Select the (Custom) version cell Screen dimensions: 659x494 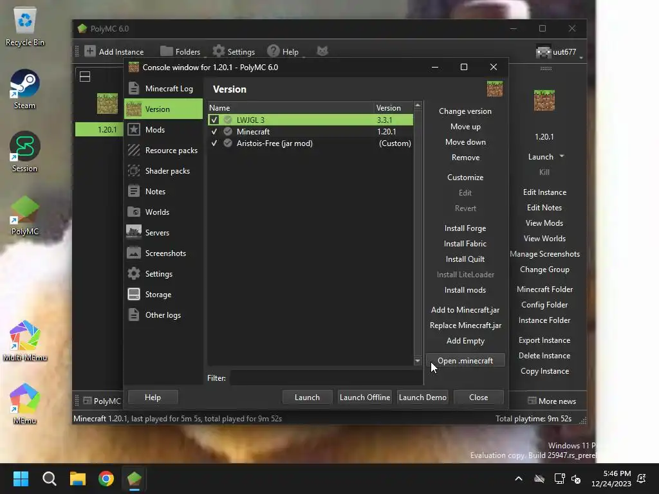click(x=394, y=143)
